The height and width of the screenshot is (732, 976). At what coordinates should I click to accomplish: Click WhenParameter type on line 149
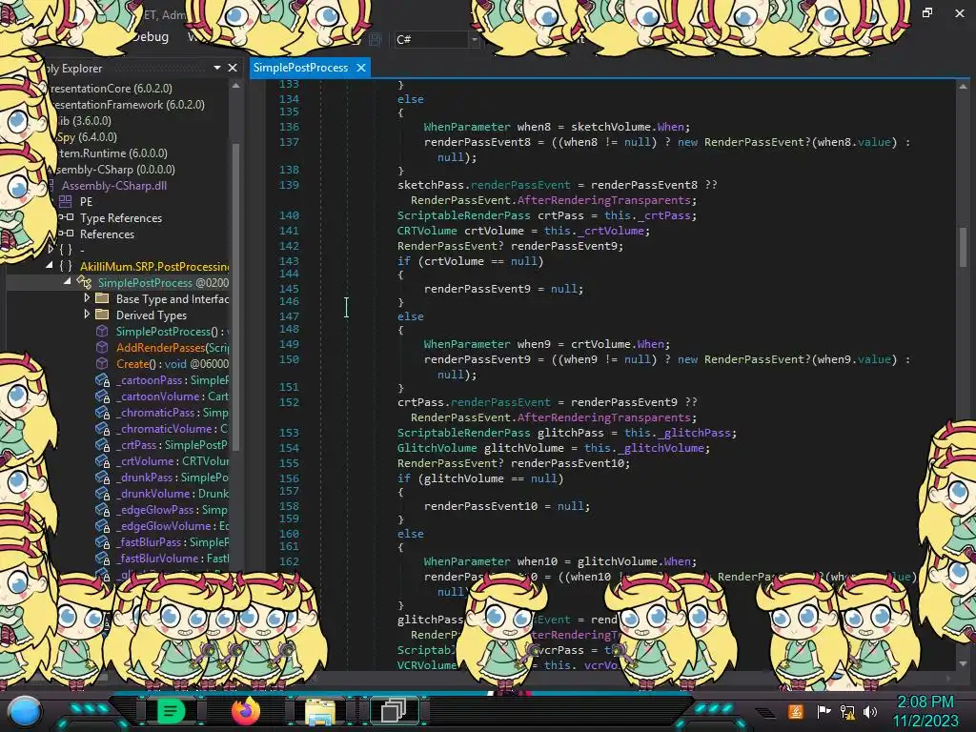467,343
